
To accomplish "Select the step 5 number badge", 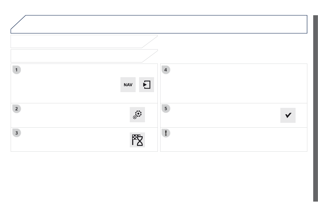I will click(x=166, y=109).
